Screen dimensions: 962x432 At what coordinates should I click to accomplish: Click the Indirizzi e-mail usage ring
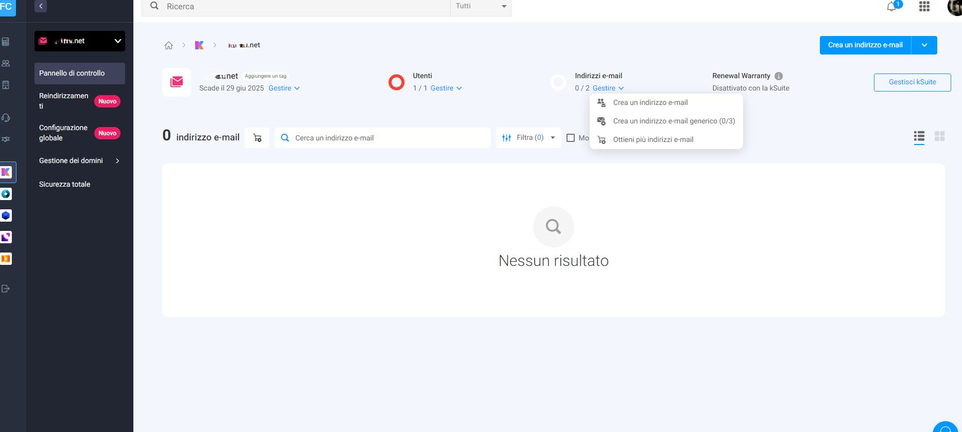pyautogui.click(x=558, y=82)
